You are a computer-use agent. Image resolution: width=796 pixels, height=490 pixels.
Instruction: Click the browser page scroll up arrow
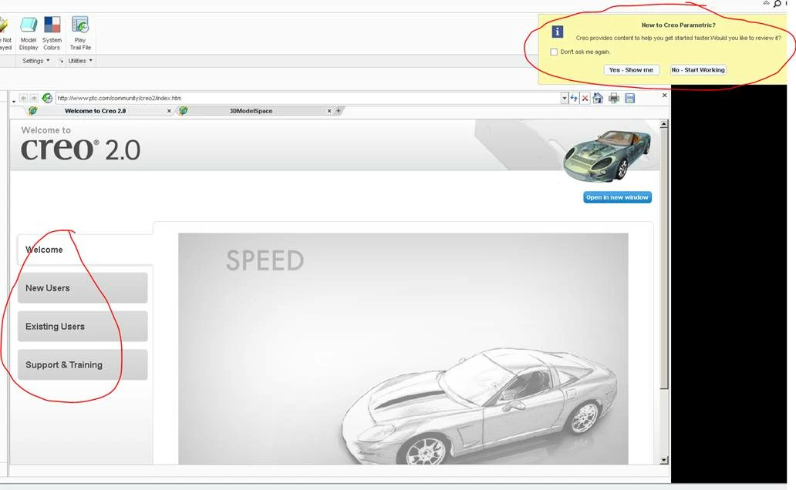[x=664, y=124]
